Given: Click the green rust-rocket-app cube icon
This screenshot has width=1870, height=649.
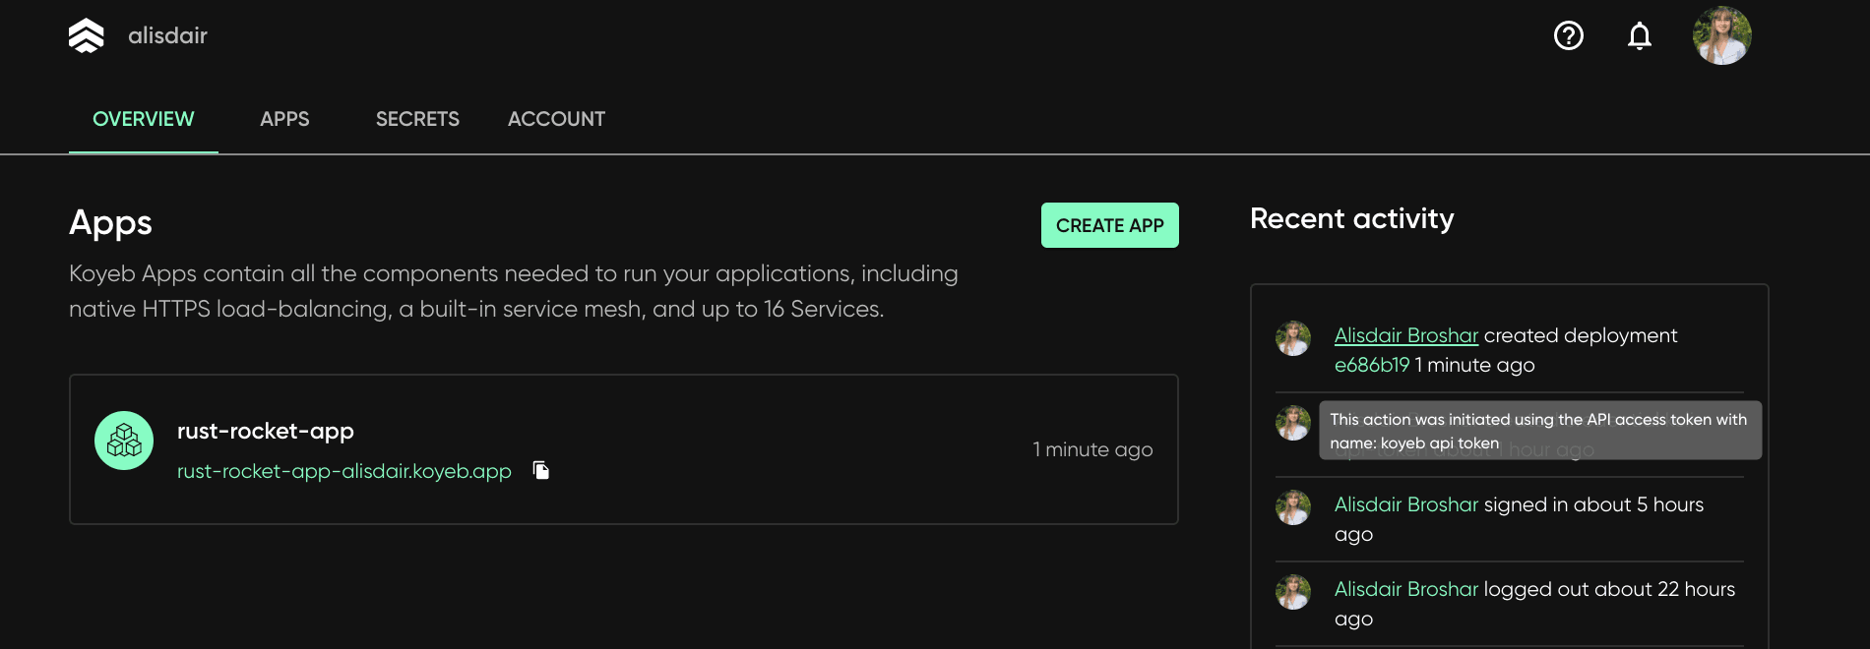Looking at the screenshot, I should point(124,441).
